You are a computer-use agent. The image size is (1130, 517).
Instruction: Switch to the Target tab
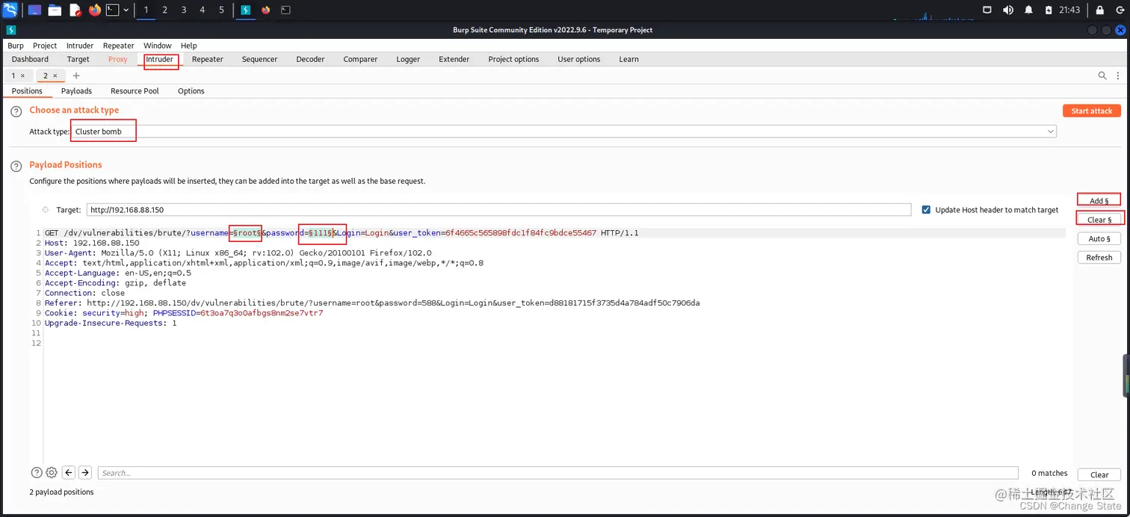coord(78,59)
